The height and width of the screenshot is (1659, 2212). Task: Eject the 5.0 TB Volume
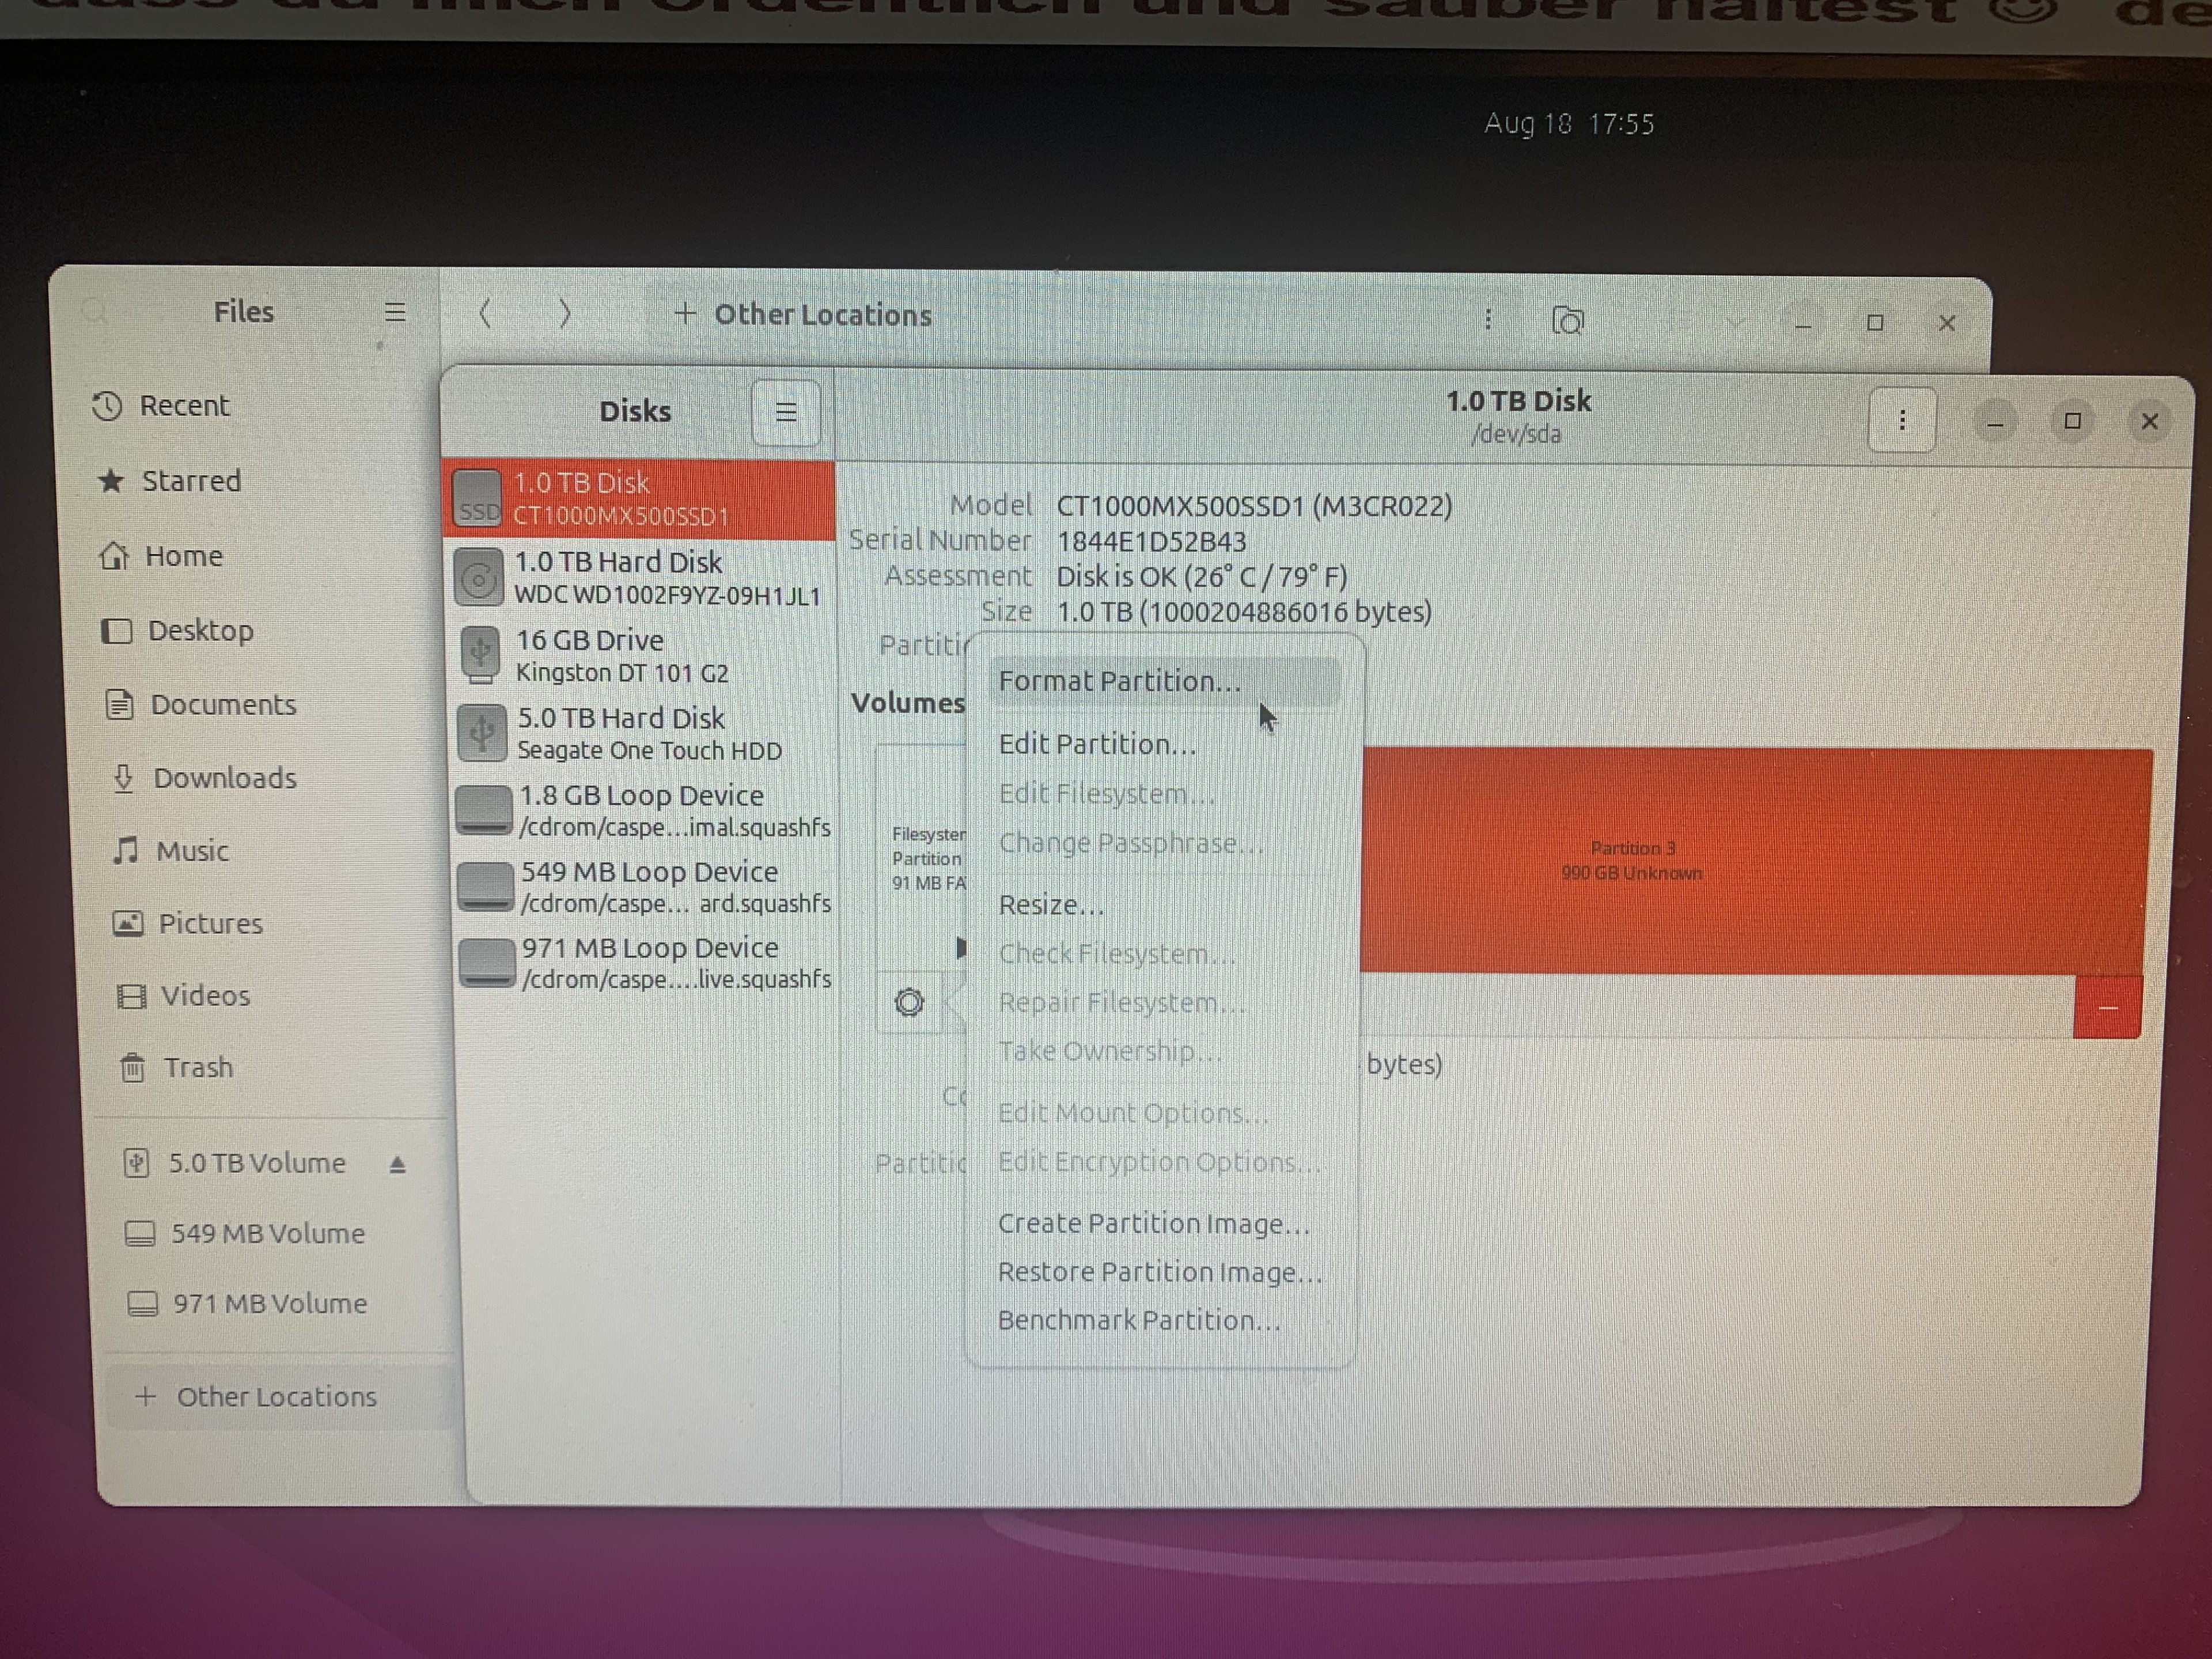pos(397,1165)
